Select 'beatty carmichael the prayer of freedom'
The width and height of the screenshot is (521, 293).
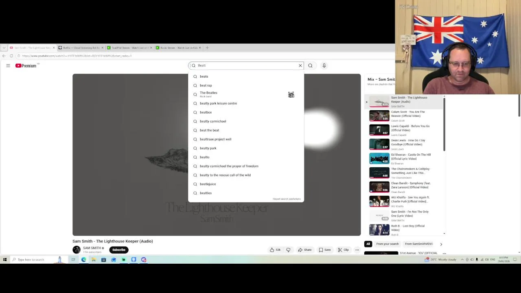[x=246, y=166]
